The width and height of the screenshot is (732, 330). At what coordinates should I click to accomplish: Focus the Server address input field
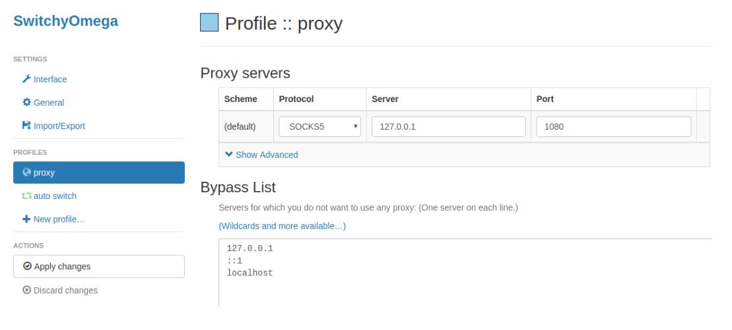[x=449, y=126]
